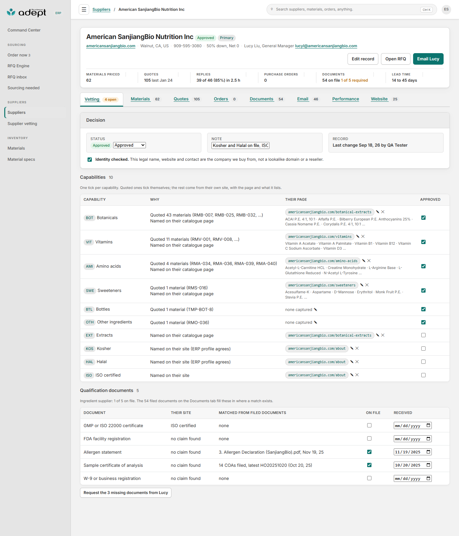Click the Email Lucy button
The height and width of the screenshot is (536, 459).
click(428, 59)
